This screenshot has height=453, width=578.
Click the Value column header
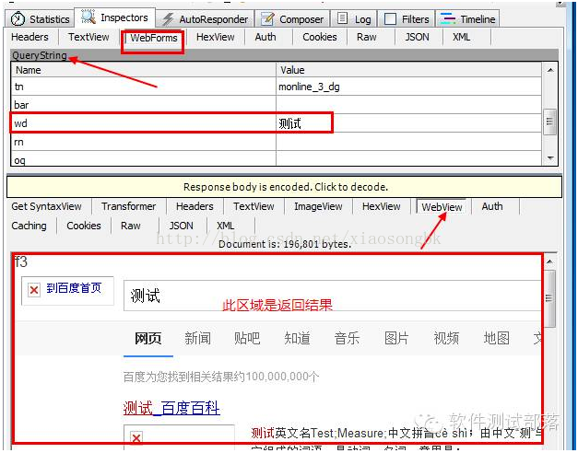[x=408, y=70]
